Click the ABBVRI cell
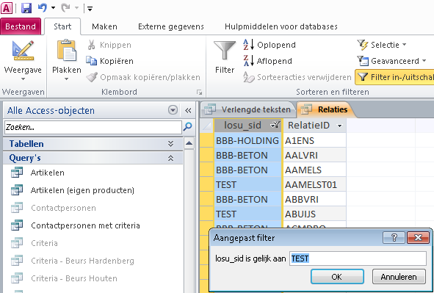The height and width of the screenshot is (293, 434). pyautogui.click(x=314, y=199)
